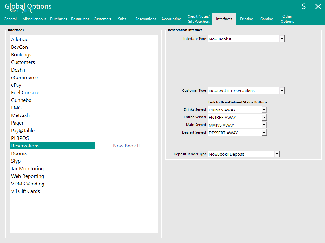
Task: Click the Now Book It label beside Reservations
Action: pos(126,146)
